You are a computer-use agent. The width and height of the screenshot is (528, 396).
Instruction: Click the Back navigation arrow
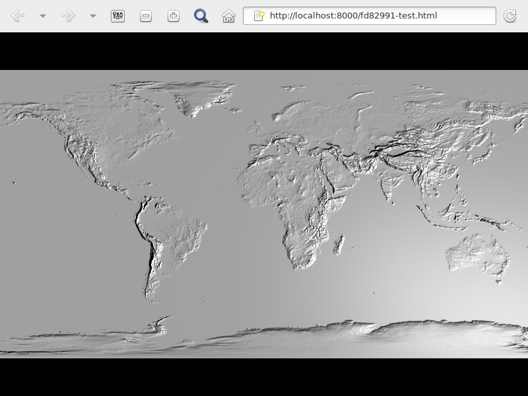click(17, 16)
